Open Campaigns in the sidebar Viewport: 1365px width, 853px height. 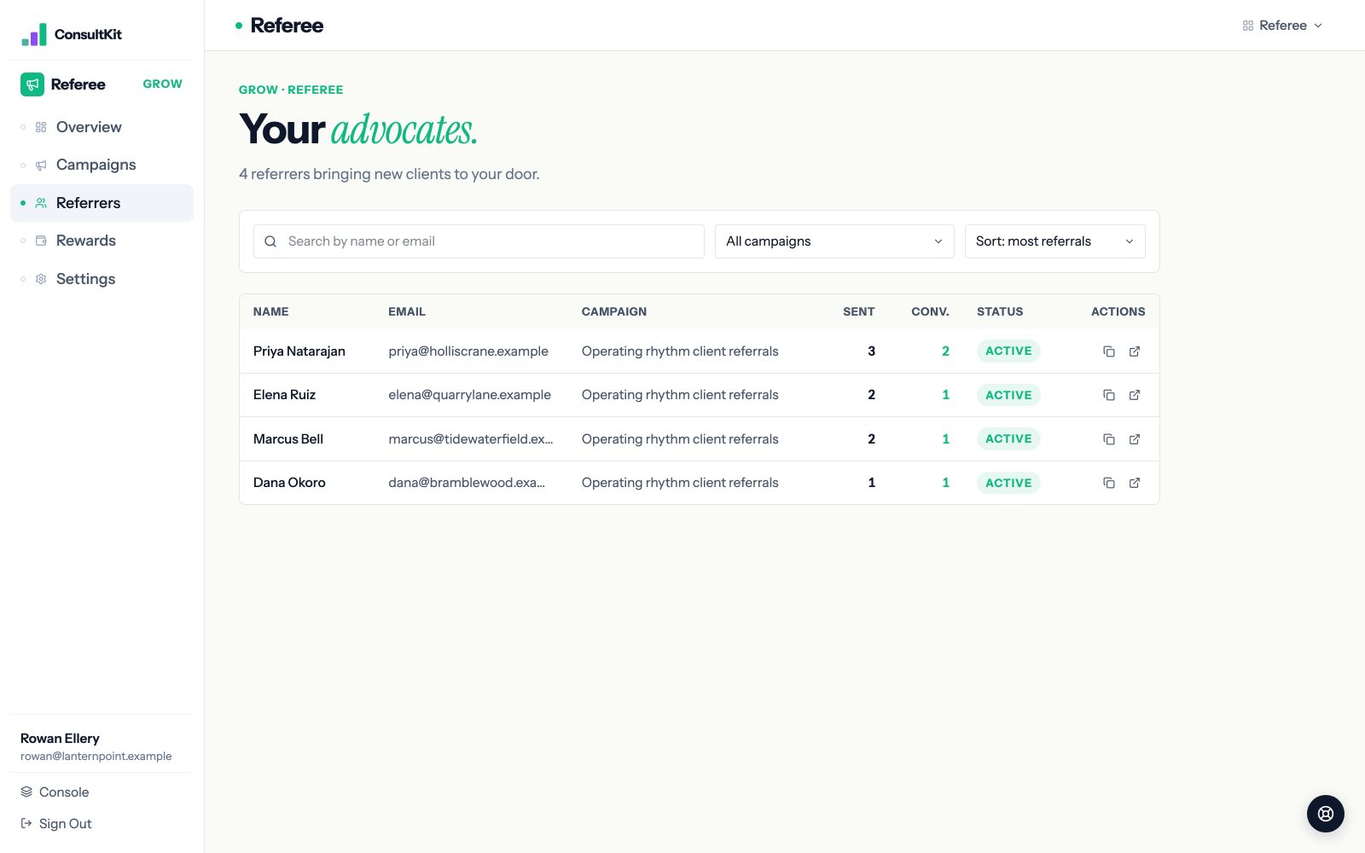[102, 165]
